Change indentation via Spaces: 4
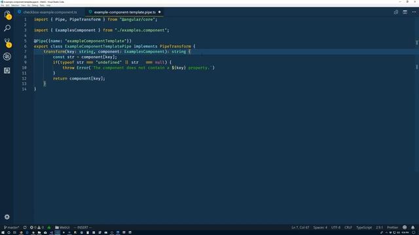Image resolution: width=419 pixels, height=235 pixels. 320,228
